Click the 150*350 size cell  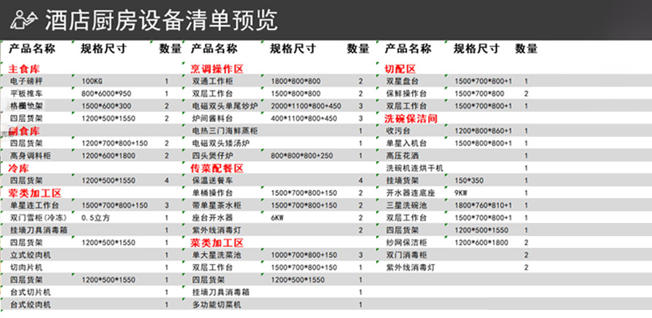470,181
